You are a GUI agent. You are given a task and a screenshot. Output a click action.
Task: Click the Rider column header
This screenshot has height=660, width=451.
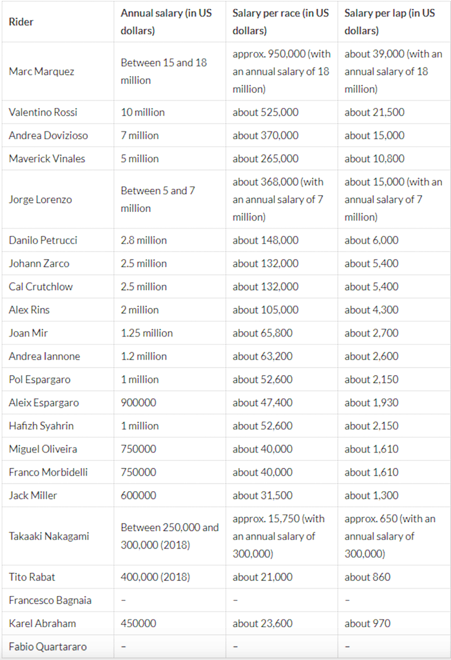[x=21, y=22]
